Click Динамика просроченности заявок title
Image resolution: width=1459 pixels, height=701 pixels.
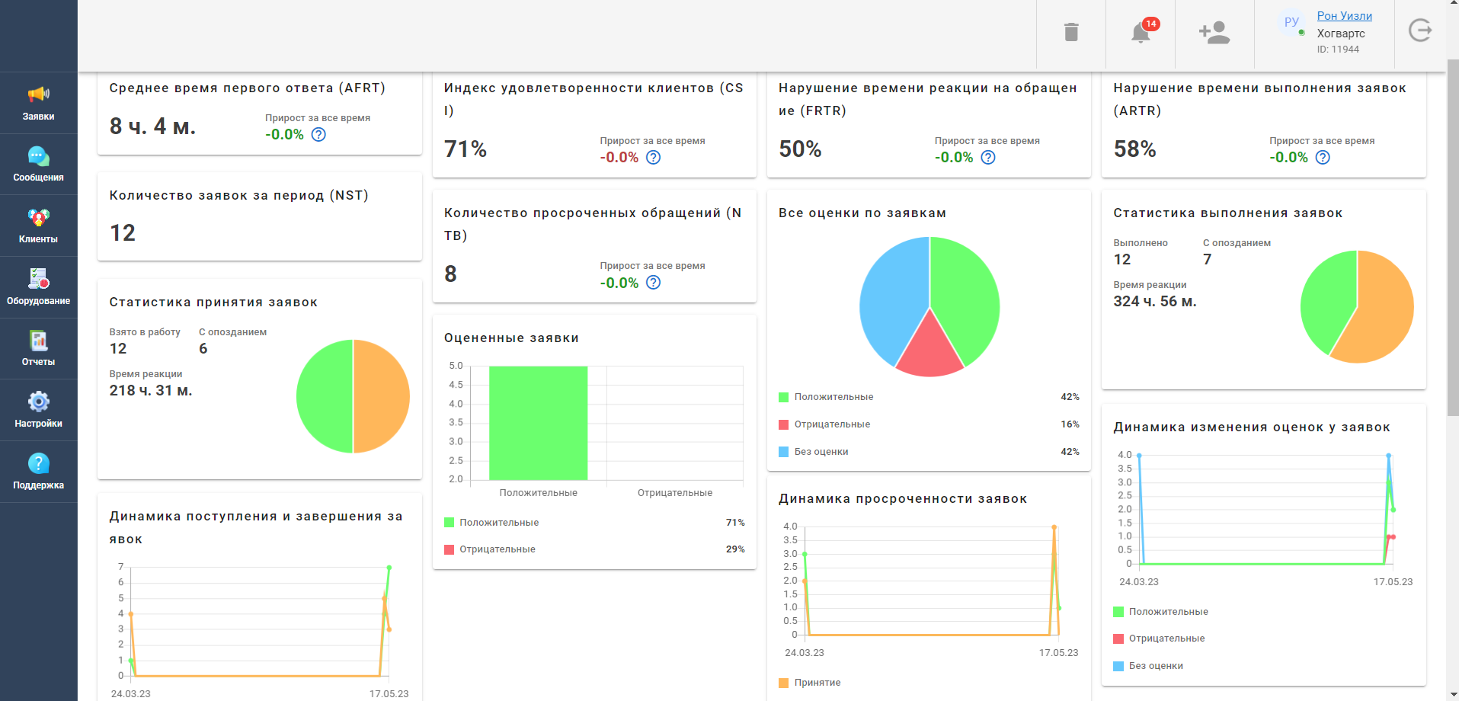903,498
